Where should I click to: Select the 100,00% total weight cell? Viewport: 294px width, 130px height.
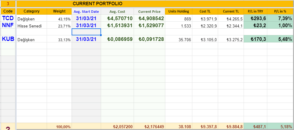coord(59,126)
